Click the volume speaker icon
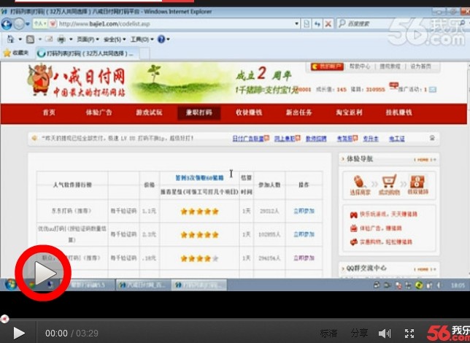The width and height of the screenshot is (470, 343). pos(385,334)
